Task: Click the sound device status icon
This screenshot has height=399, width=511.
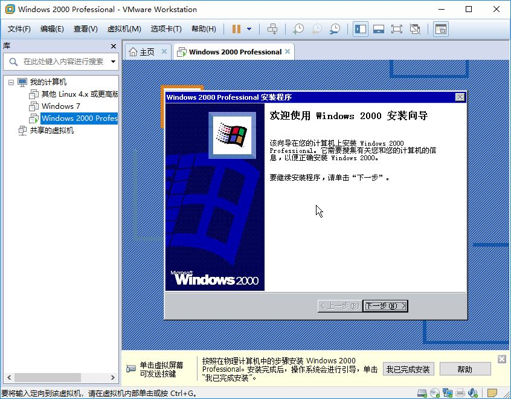Action: point(473,392)
